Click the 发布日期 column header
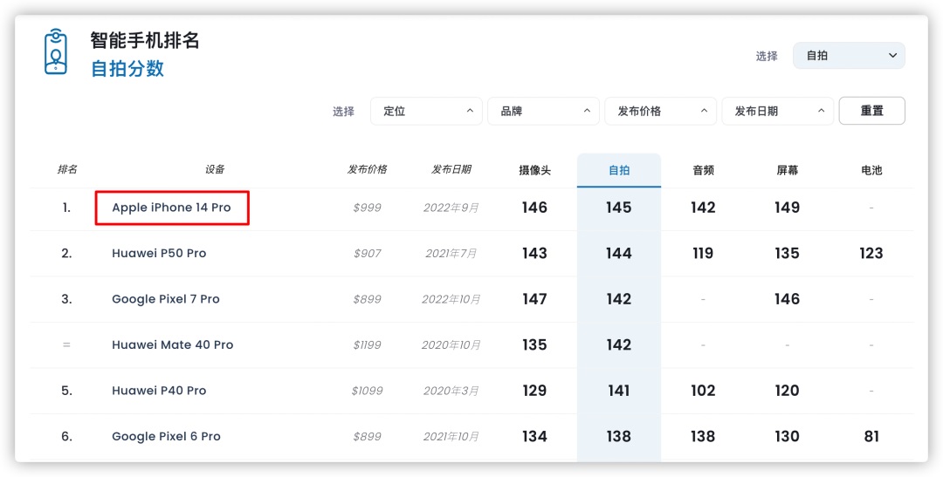Image resolution: width=943 pixels, height=477 pixels. pos(451,169)
